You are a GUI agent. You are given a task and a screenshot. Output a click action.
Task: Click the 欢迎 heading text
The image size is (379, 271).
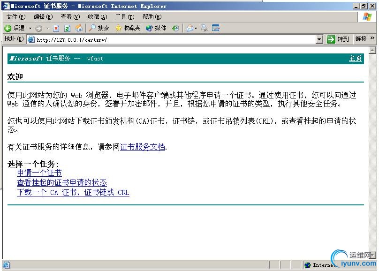click(x=15, y=77)
